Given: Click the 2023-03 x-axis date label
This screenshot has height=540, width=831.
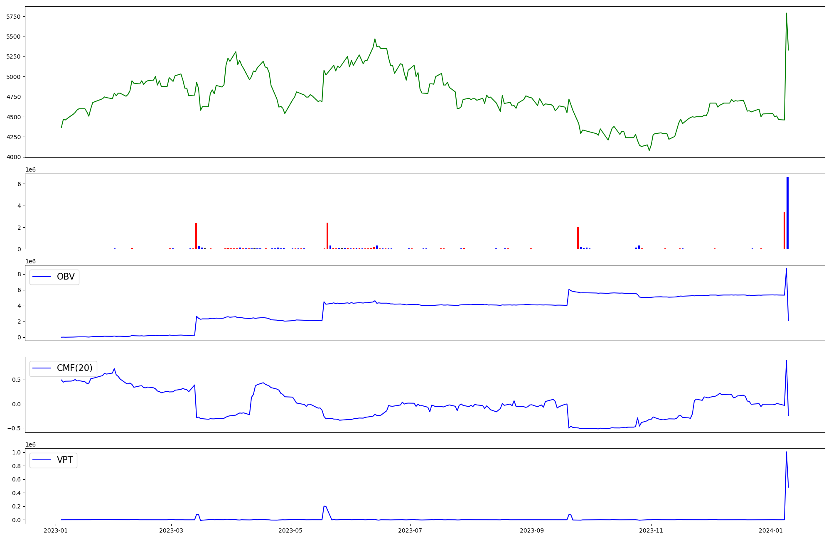Looking at the screenshot, I should [171, 530].
